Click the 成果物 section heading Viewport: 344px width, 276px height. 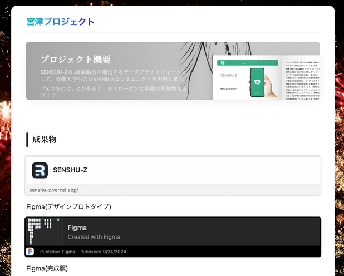(x=45, y=140)
